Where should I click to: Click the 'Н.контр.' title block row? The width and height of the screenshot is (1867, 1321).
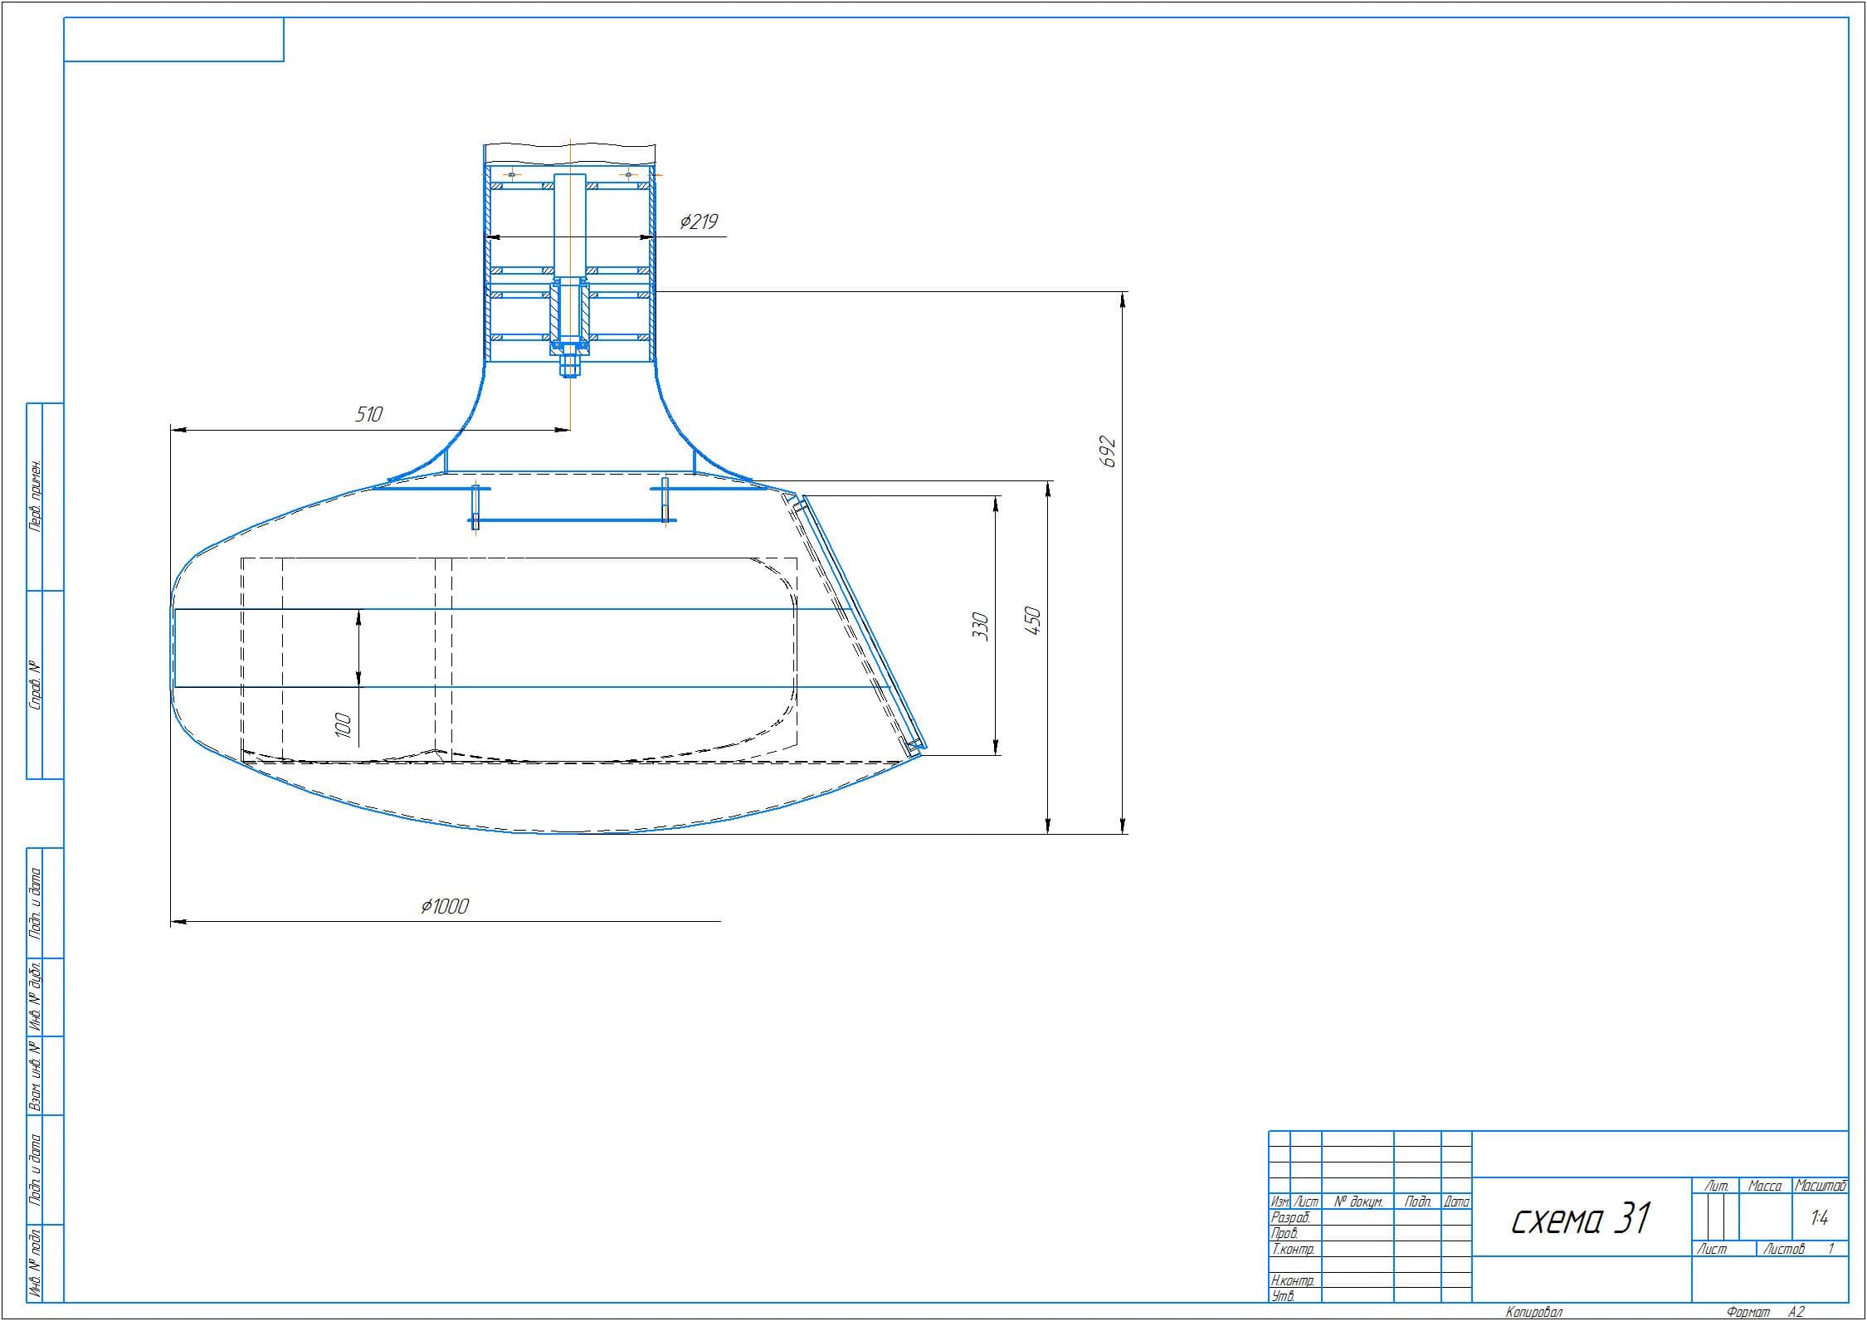tap(1293, 1280)
